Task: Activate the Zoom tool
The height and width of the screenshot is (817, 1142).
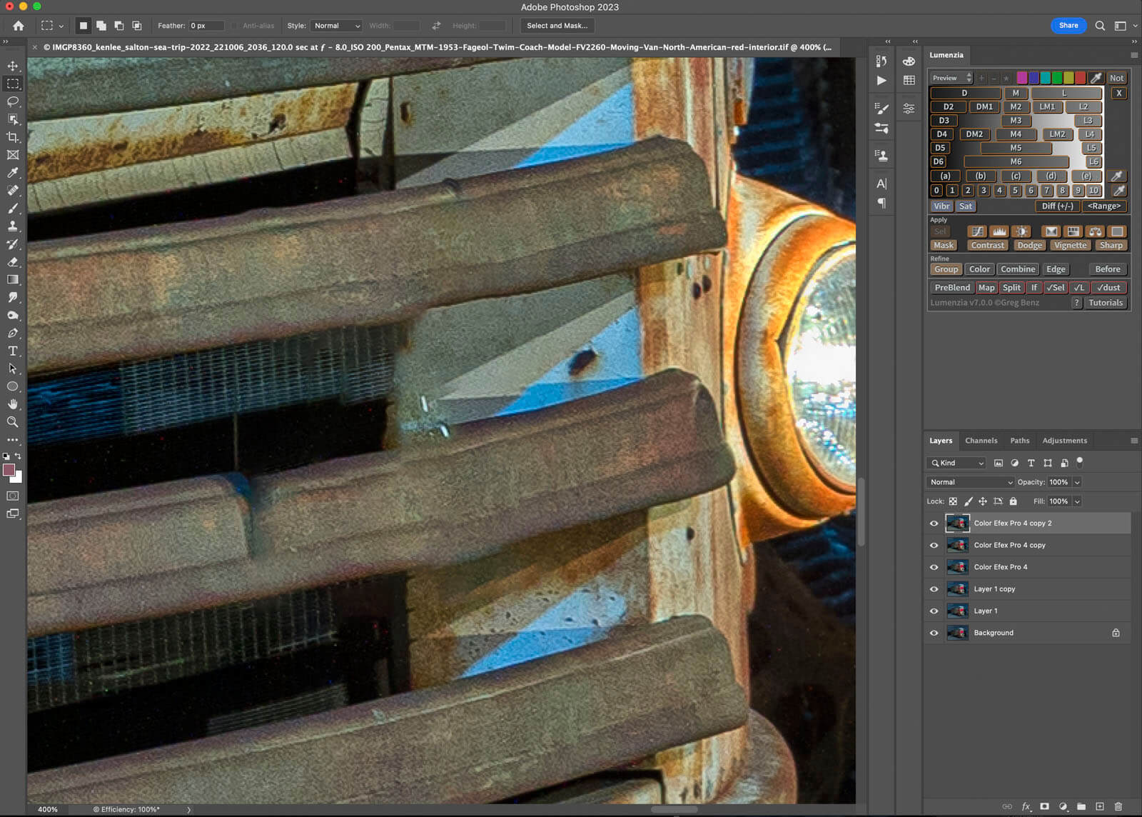Action: pos(13,422)
